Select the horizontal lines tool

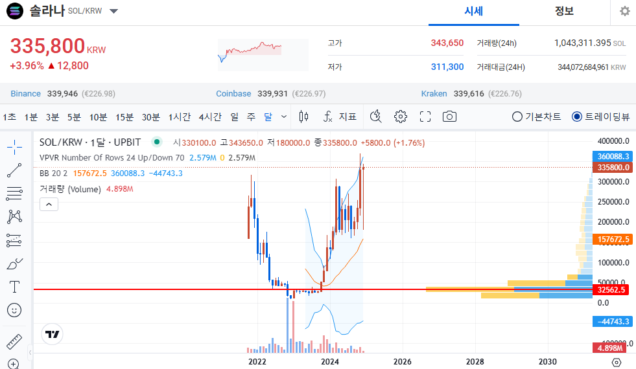[14, 194]
